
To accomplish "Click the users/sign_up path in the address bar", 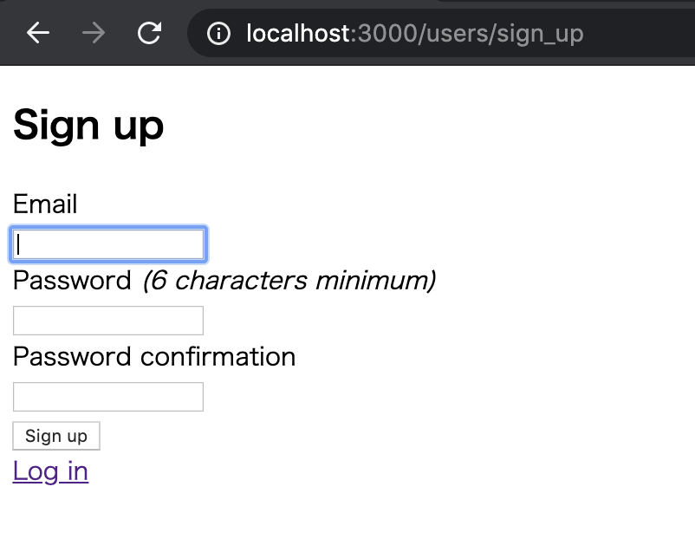I will tap(503, 33).
